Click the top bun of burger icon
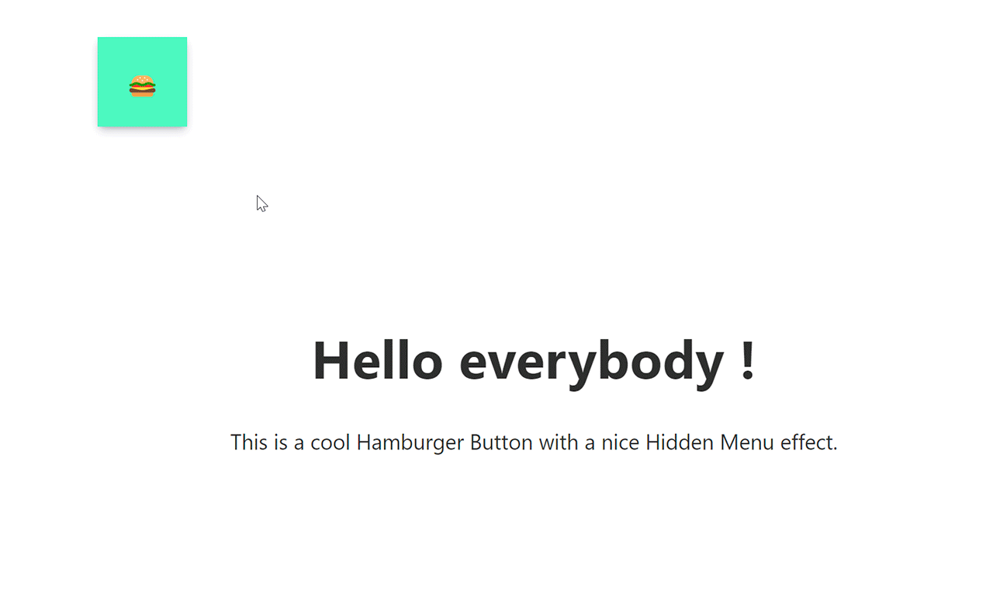993x593 pixels. pyautogui.click(x=142, y=79)
